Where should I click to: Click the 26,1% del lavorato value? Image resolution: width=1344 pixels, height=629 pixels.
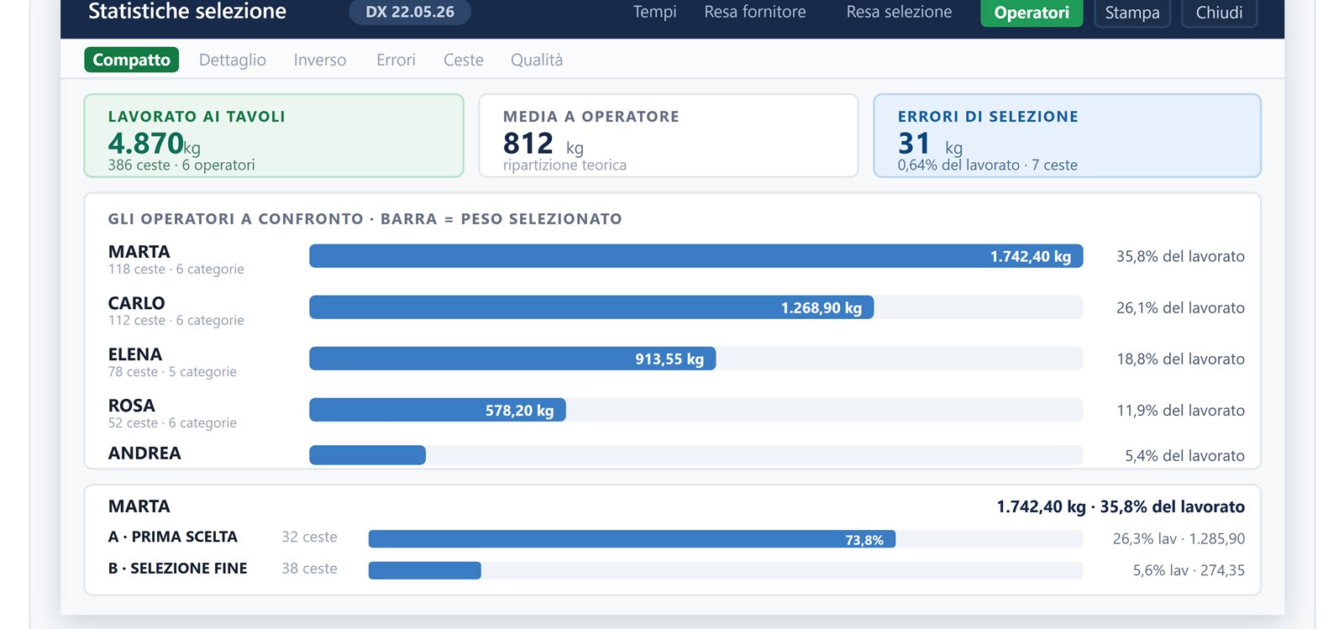pos(1180,307)
